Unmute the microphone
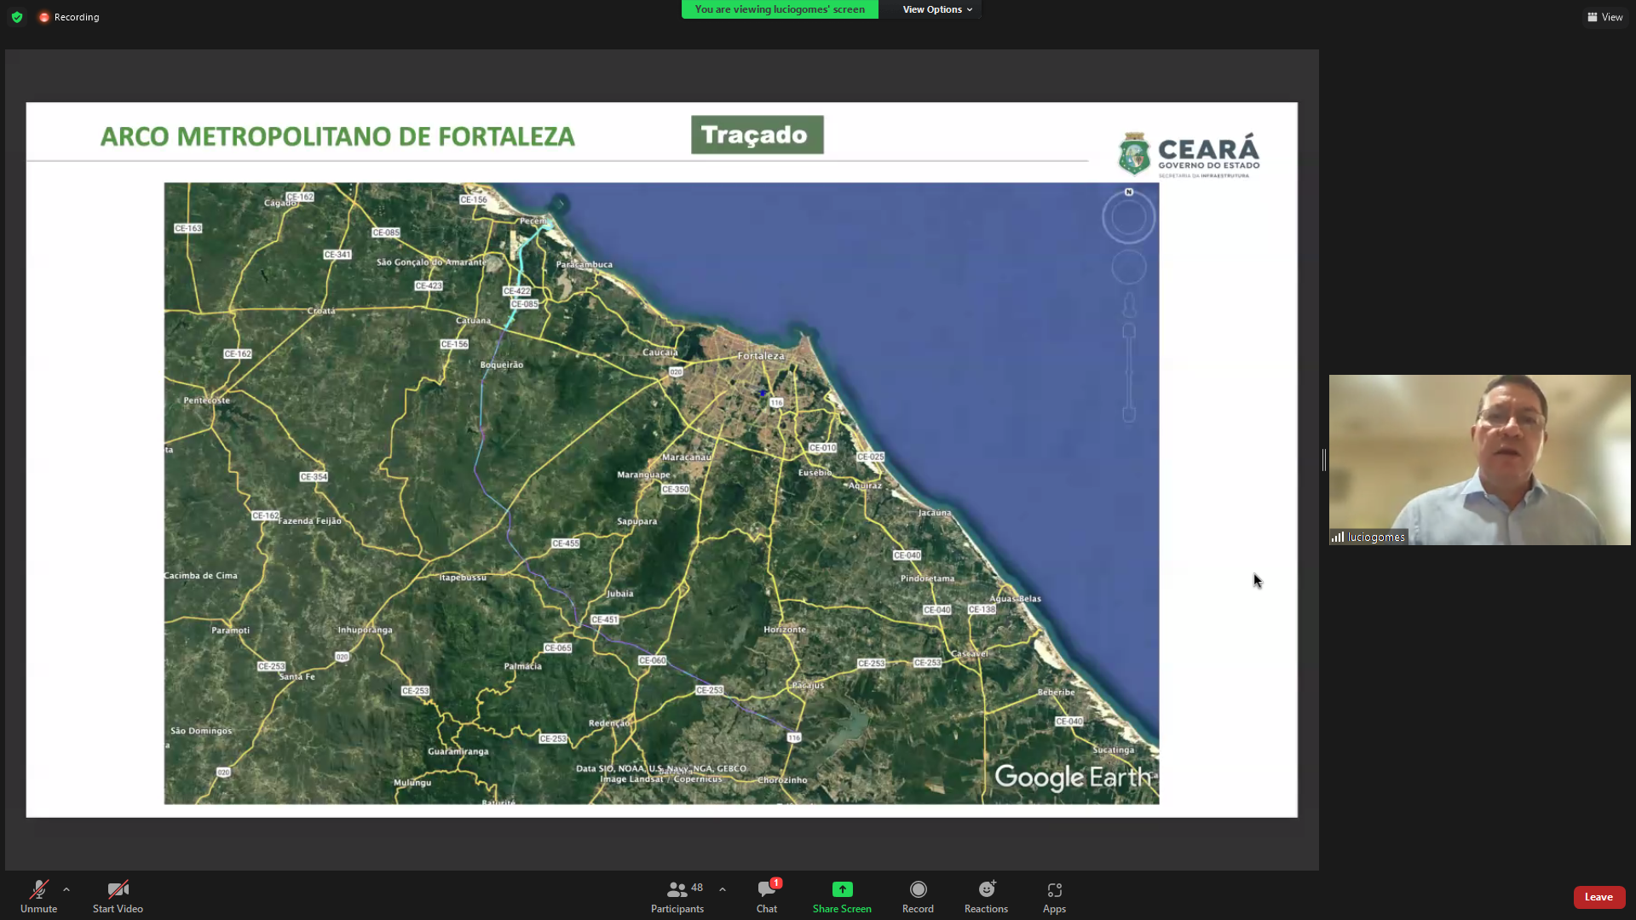The width and height of the screenshot is (1636, 920). pos(38,896)
